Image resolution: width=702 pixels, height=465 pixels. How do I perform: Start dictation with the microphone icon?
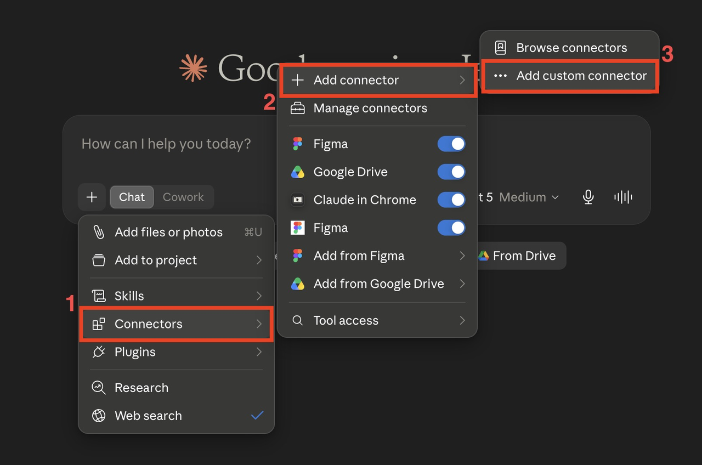pyautogui.click(x=588, y=197)
